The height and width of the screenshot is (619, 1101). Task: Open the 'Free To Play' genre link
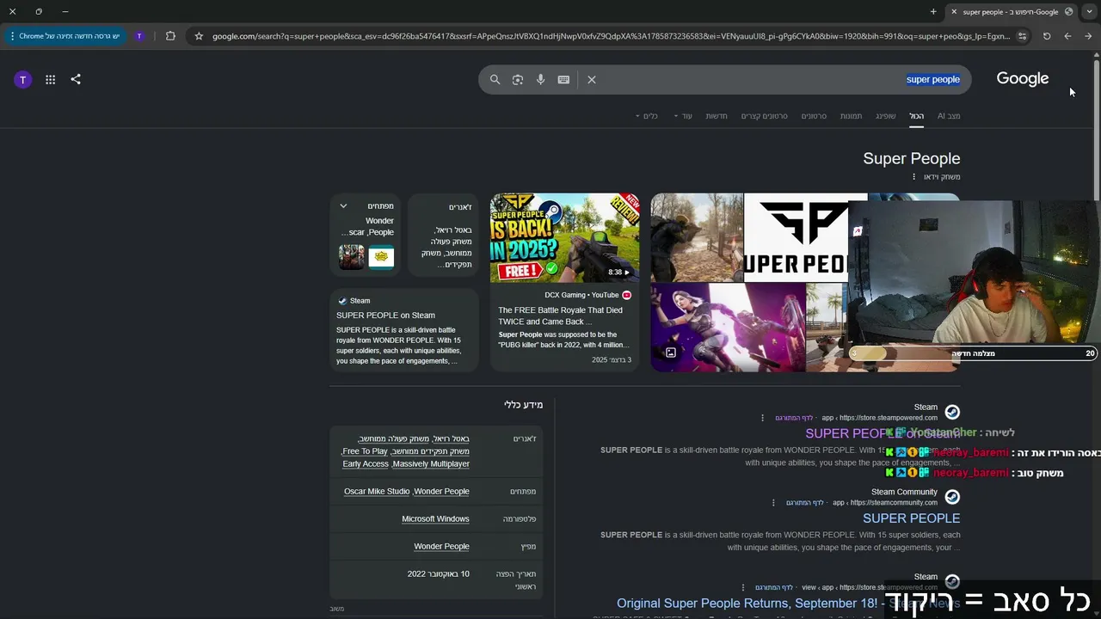pyautogui.click(x=365, y=451)
